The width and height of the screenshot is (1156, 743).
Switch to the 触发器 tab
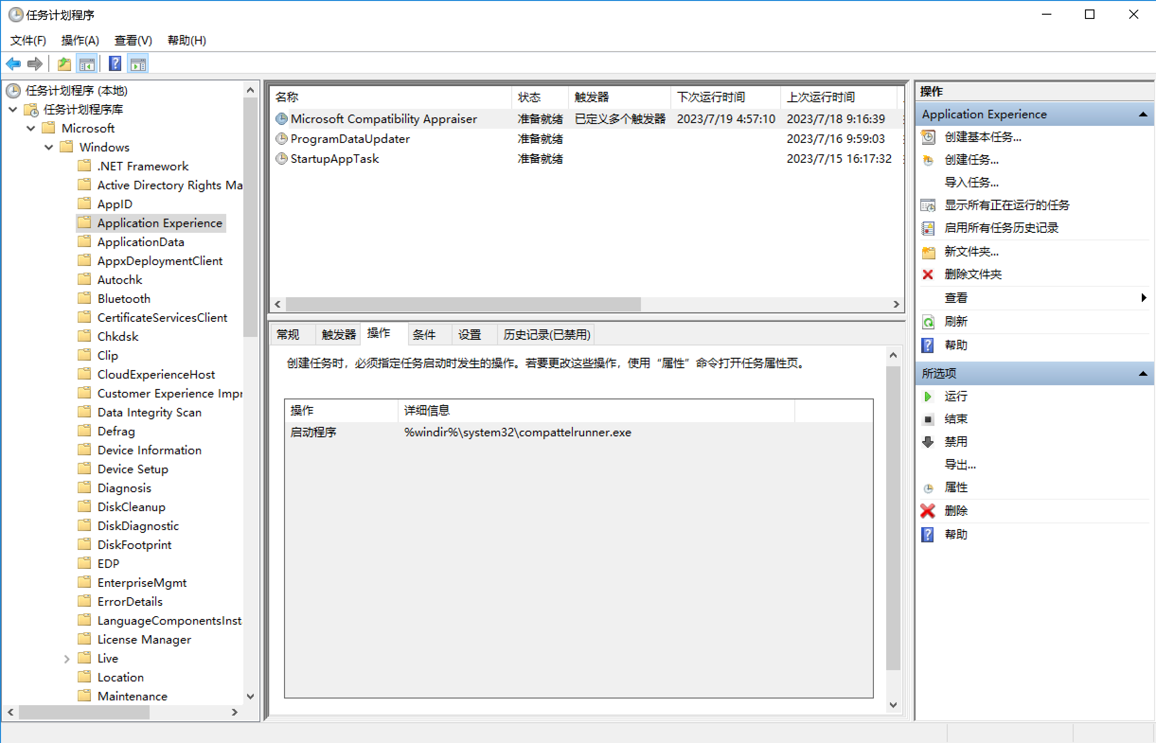338,334
